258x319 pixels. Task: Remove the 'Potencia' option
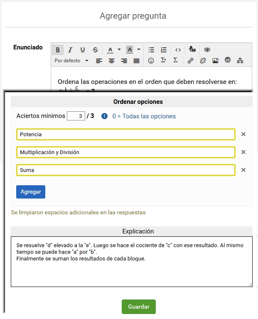[243, 134]
